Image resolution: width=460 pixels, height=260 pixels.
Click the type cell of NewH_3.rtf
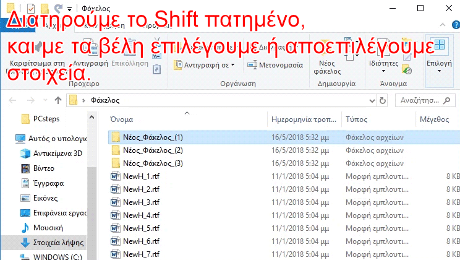(377, 202)
